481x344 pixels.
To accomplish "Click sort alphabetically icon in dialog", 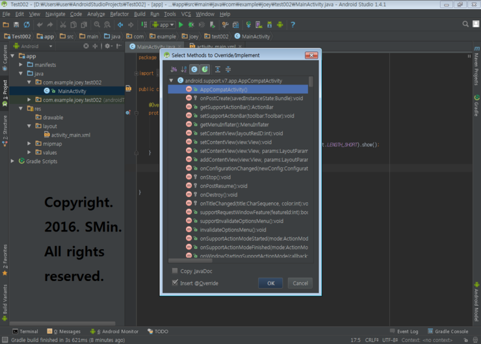I will pos(183,70).
